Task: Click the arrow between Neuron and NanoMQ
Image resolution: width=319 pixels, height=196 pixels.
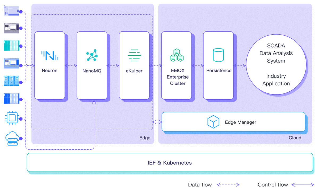Action: tap(71, 66)
